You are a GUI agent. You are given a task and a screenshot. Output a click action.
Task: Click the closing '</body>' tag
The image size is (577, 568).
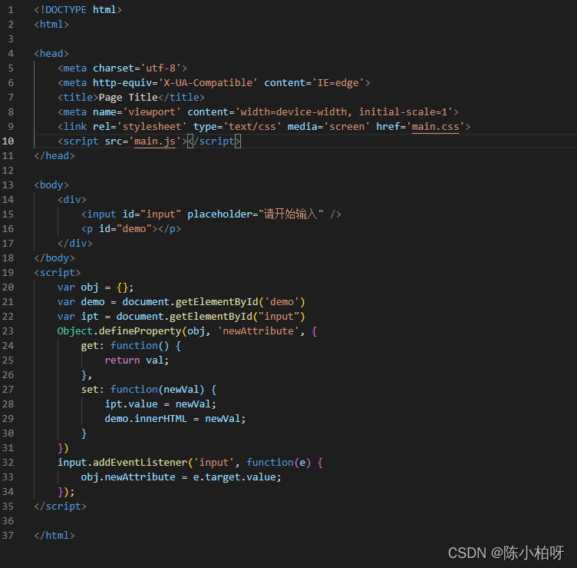54,258
